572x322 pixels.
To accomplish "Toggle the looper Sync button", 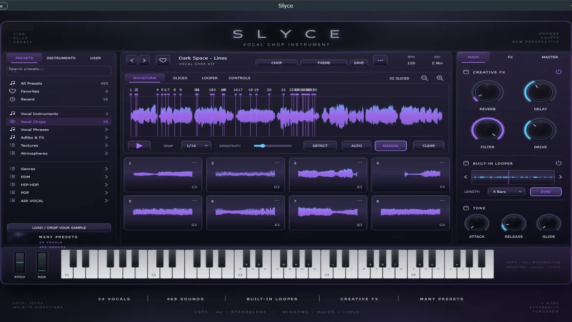I will click(x=546, y=192).
